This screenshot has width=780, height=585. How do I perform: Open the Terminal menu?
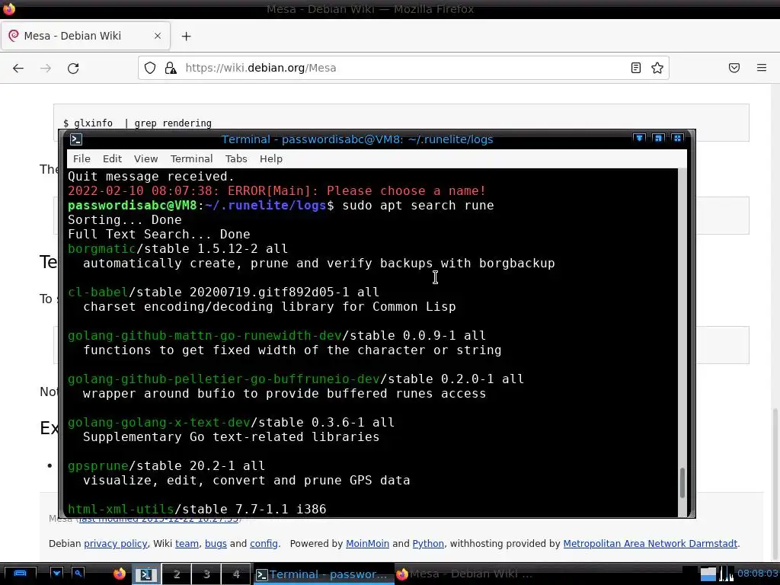point(191,158)
